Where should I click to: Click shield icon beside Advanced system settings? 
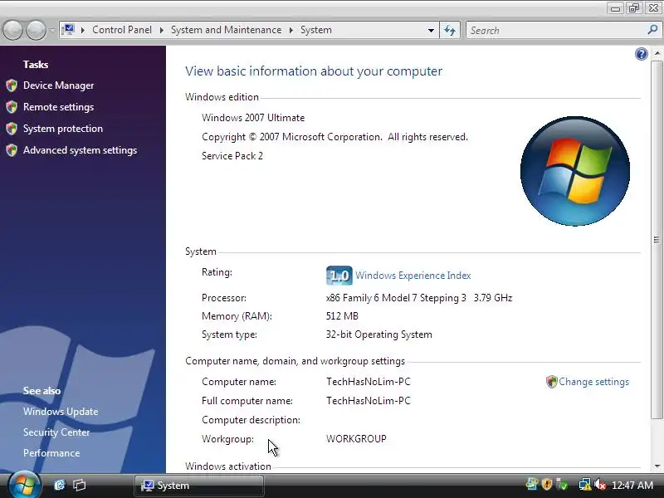click(x=12, y=150)
